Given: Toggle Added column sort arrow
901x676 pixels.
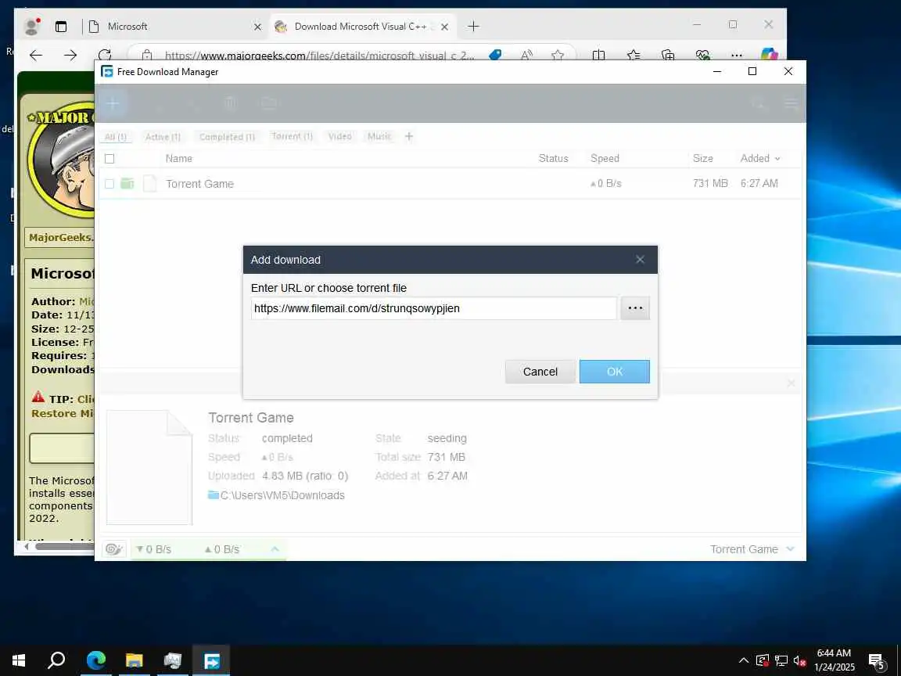Looking at the screenshot, I should click(777, 159).
